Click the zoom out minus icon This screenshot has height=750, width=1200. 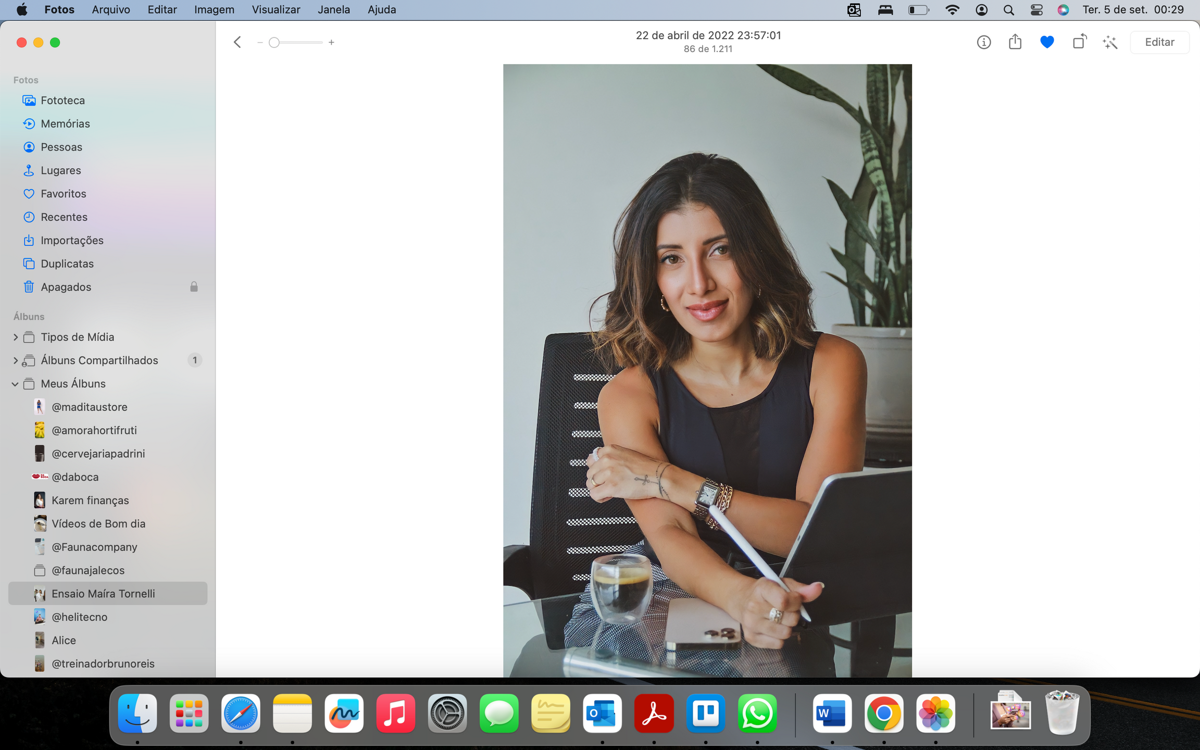tap(259, 42)
